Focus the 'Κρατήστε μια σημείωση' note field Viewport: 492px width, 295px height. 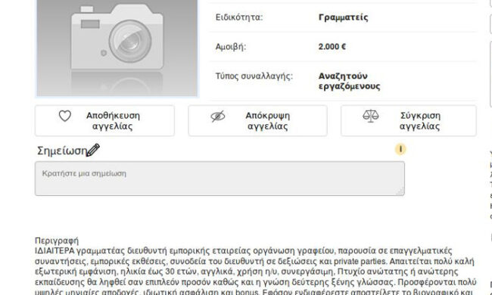point(220,179)
